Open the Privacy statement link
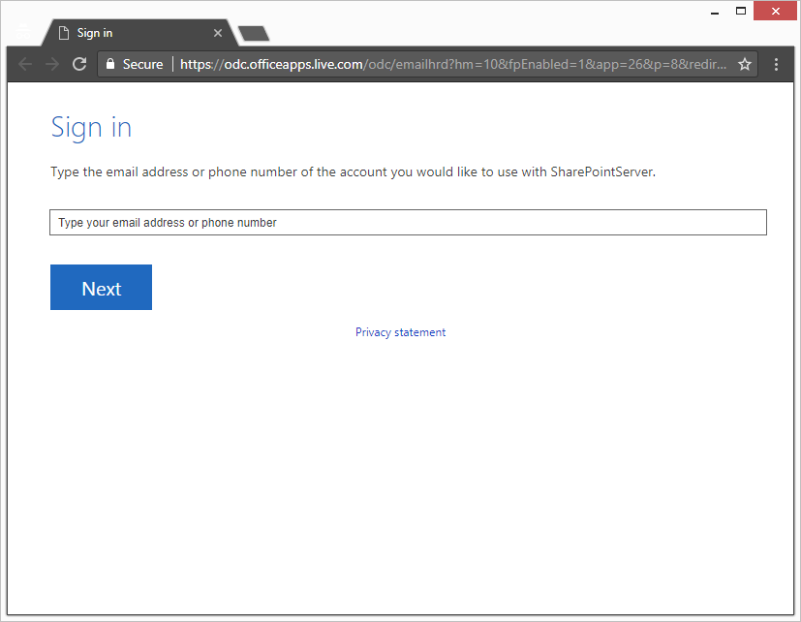Screen dimensions: 801x622 point(400,332)
